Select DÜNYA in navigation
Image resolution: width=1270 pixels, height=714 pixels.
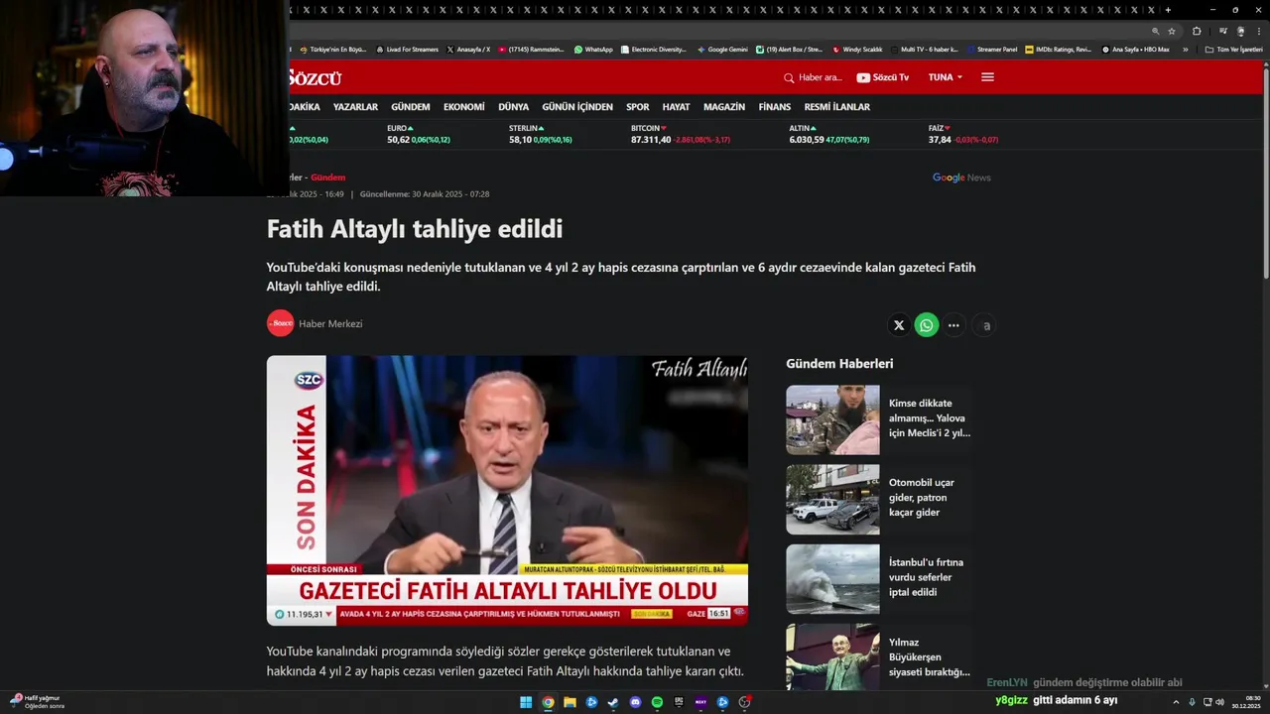pyautogui.click(x=513, y=107)
